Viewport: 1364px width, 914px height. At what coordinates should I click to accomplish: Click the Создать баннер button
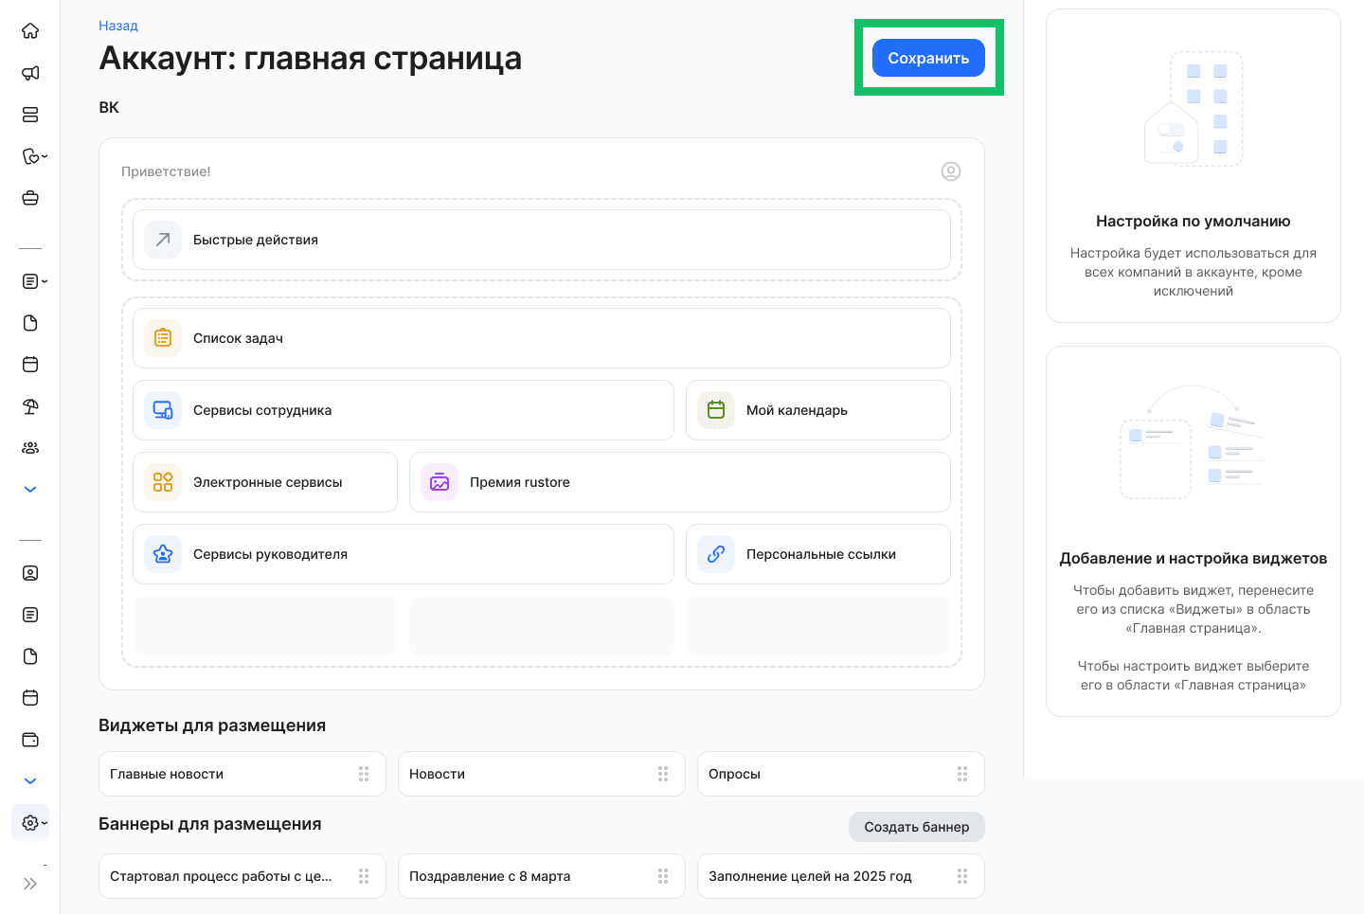click(916, 826)
